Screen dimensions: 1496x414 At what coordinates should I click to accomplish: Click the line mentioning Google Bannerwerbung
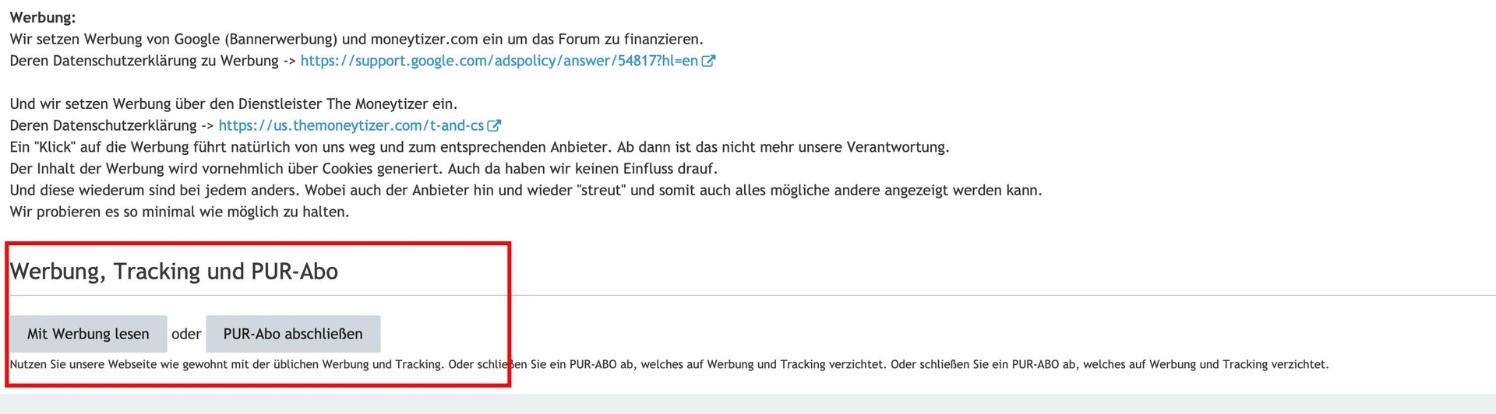(x=356, y=39)
